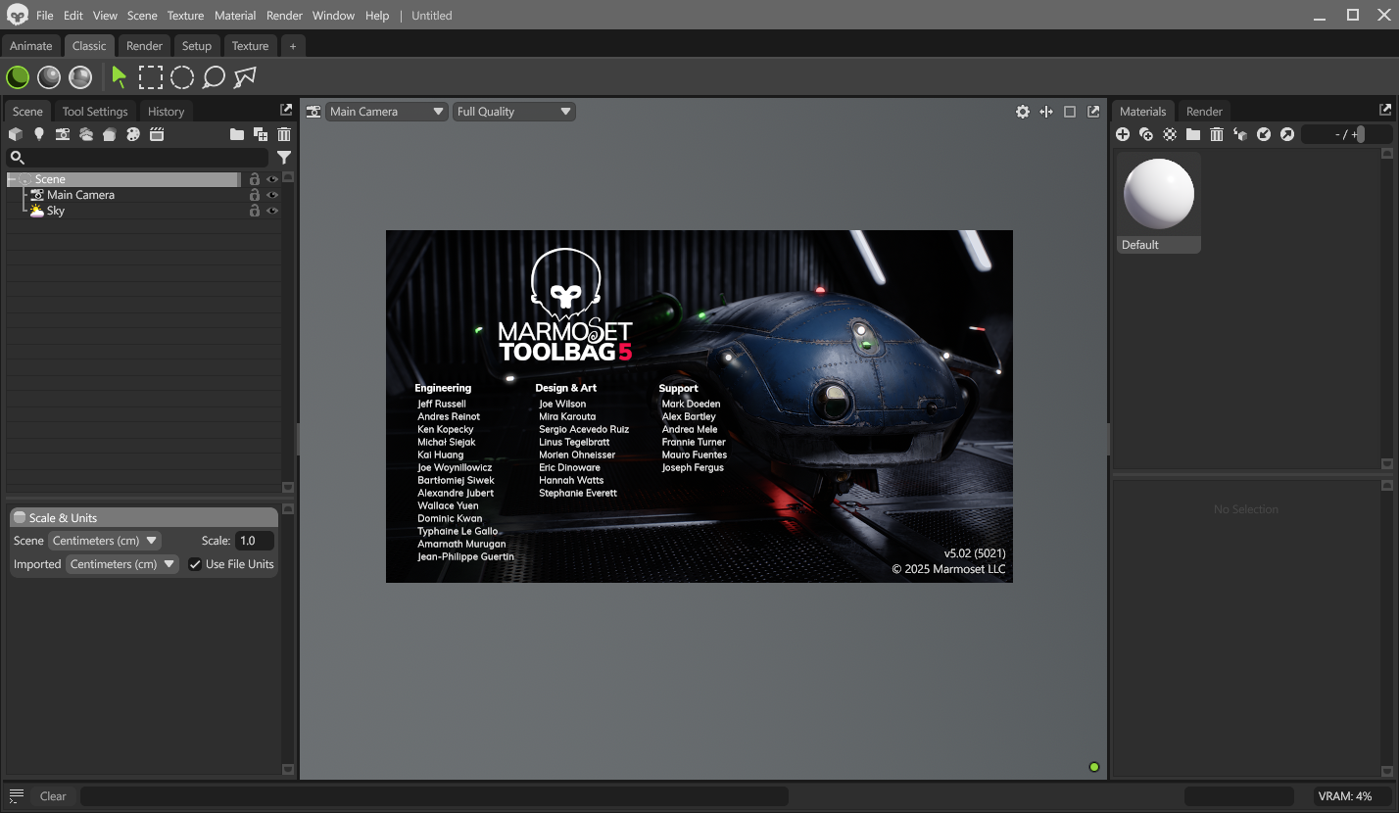
Task: Add a new camera to scene
Action: click(63, 134)
